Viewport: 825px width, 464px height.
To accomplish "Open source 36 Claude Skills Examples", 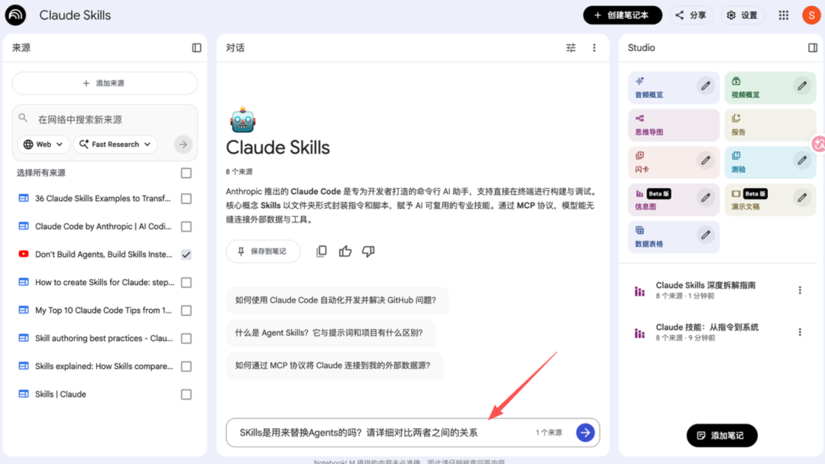I will [103, 199].
